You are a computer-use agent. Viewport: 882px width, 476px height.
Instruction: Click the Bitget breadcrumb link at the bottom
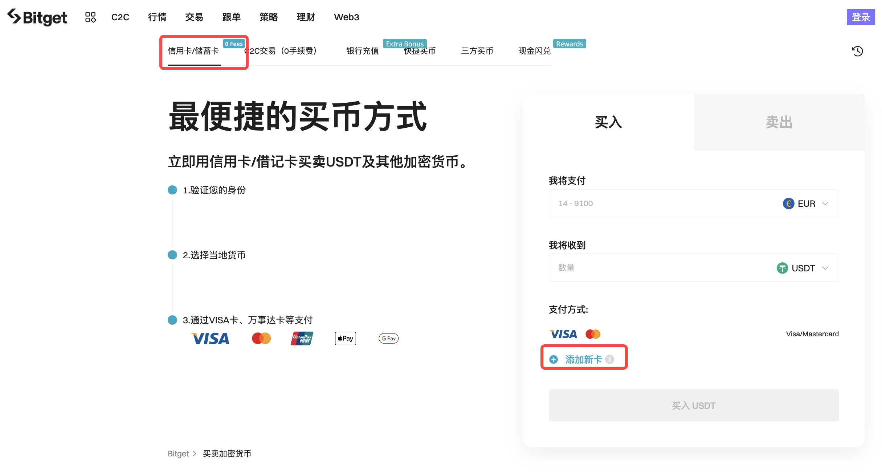tap(178, 454)
